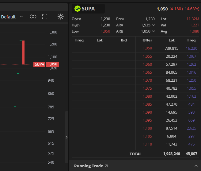Collapse the Running Trade panel chevron
201x171 pixels.
tap(196, 166)
